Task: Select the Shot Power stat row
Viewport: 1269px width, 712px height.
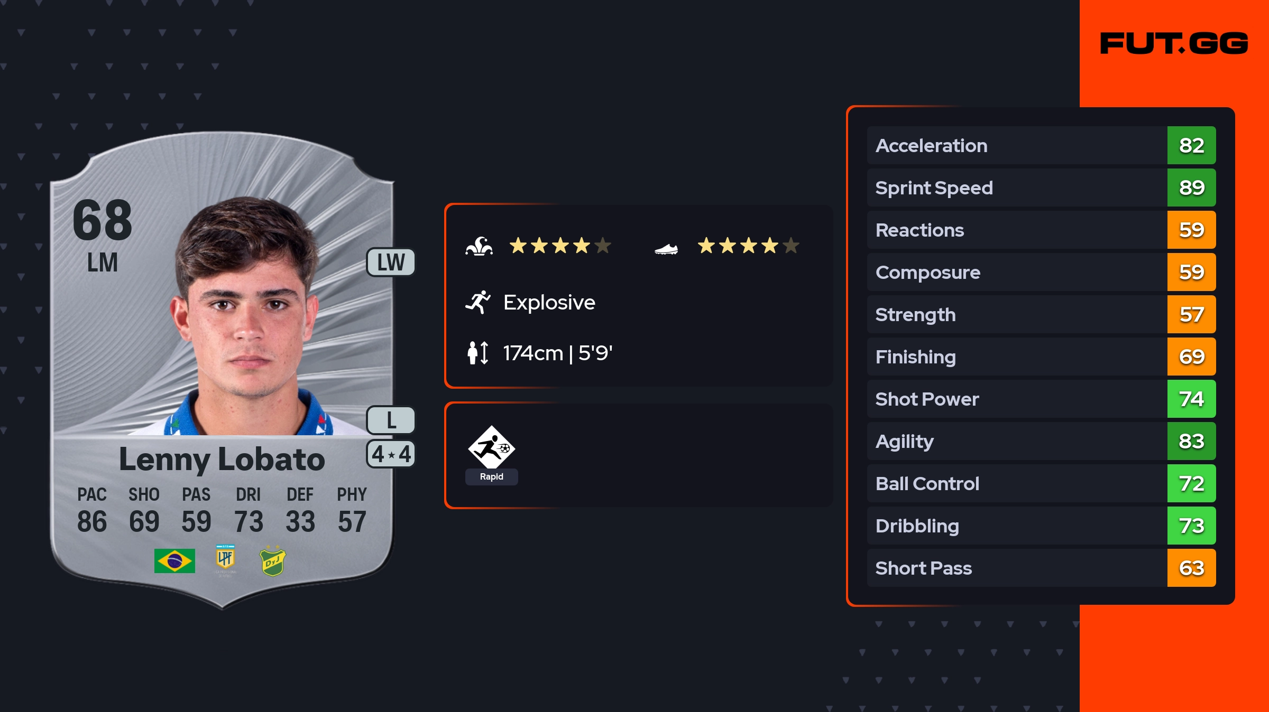Action: coord(1015,399)
